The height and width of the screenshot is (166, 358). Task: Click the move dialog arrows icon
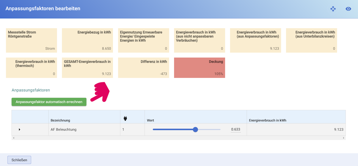[x=333, y=9]
